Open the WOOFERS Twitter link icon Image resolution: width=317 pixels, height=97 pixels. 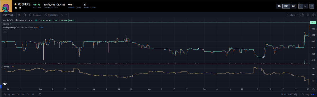click(x=20, y=8)
